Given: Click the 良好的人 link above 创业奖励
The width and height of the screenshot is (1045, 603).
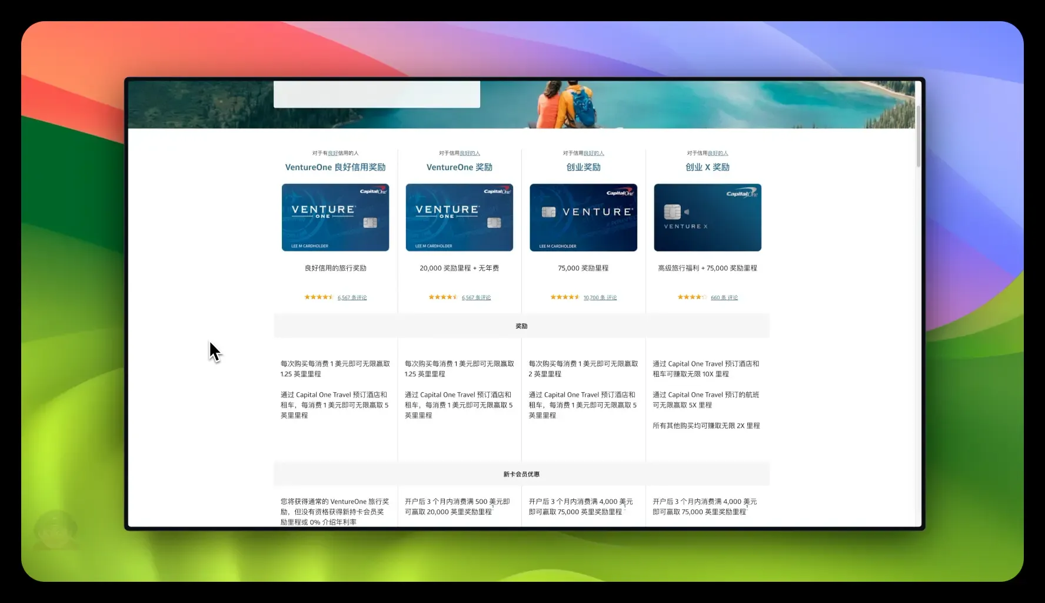Looking at the screenshot, I should coord(594,153).
